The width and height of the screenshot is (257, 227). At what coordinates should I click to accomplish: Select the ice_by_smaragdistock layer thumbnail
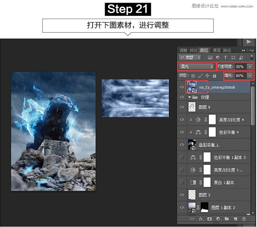pyautogui.click(x=192, y=87)
